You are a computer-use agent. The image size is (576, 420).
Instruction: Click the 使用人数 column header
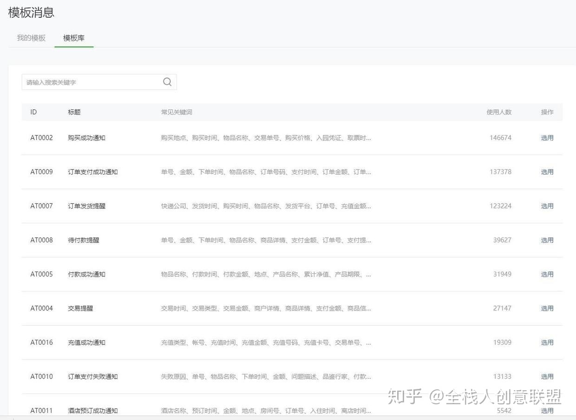pyautogui.click(x=498, y=112)
